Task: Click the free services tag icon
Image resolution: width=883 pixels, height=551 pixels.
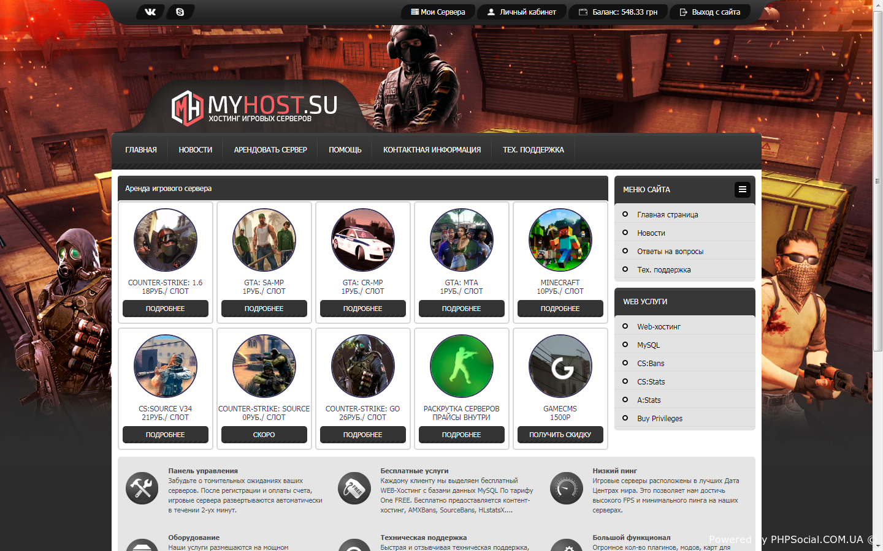Action: coord(354,488)
